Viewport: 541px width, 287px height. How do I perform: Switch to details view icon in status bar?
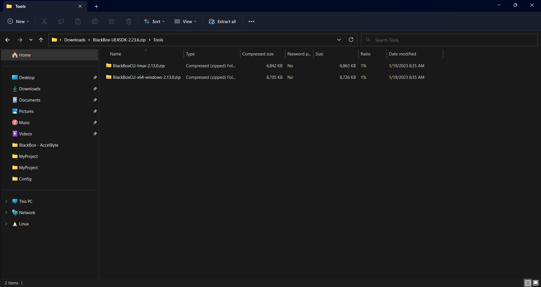pyautogui.click(x=528, y=283)
